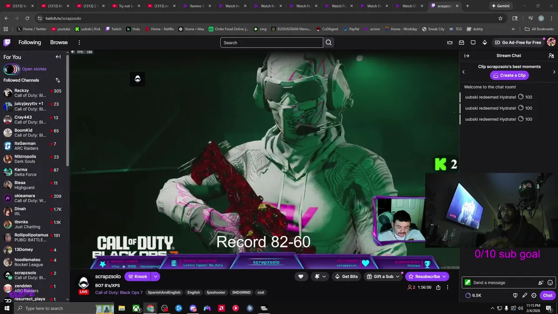Screen dimensions: 558x314
Task: Open the Xbox app in the taskbar
Action: [x=136, y=308]
